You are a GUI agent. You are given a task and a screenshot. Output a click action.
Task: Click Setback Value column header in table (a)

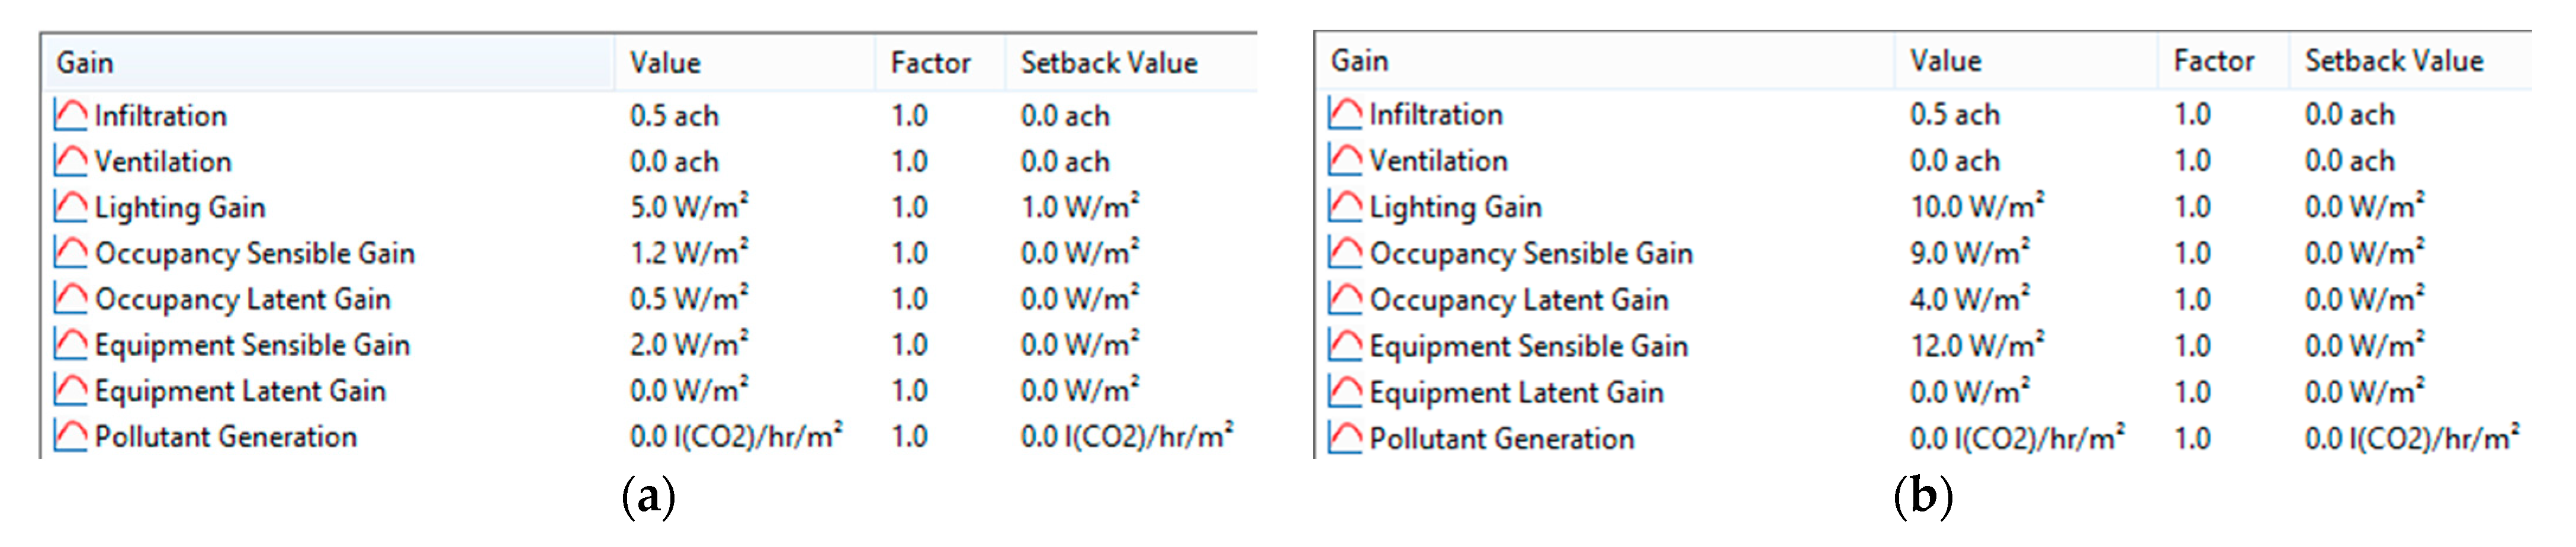(x=1108, y=63)
